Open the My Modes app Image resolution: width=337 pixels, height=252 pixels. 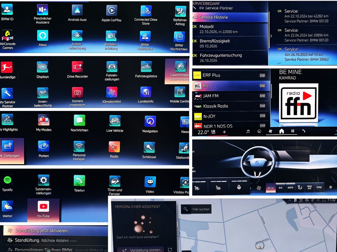point(44,123)
